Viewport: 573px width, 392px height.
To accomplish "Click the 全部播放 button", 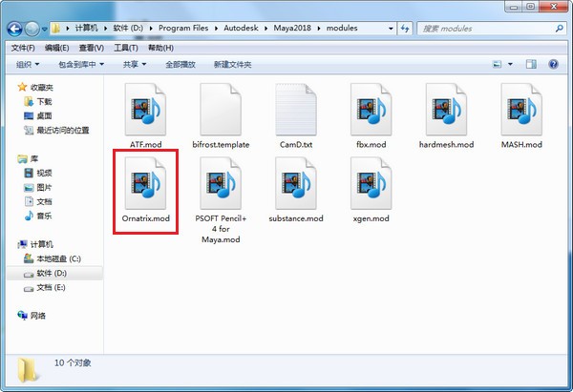I will coord(180,65).
